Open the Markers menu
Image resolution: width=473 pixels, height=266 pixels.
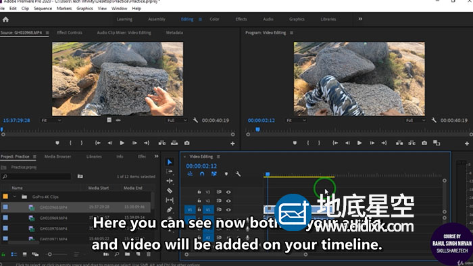tap(64, 8)
